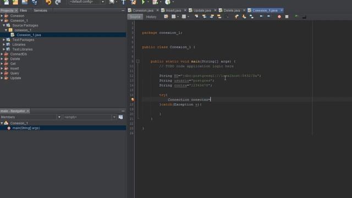352x198 pixels.
Task: Expand the ConnectDb project node
Action: point(2,54)
